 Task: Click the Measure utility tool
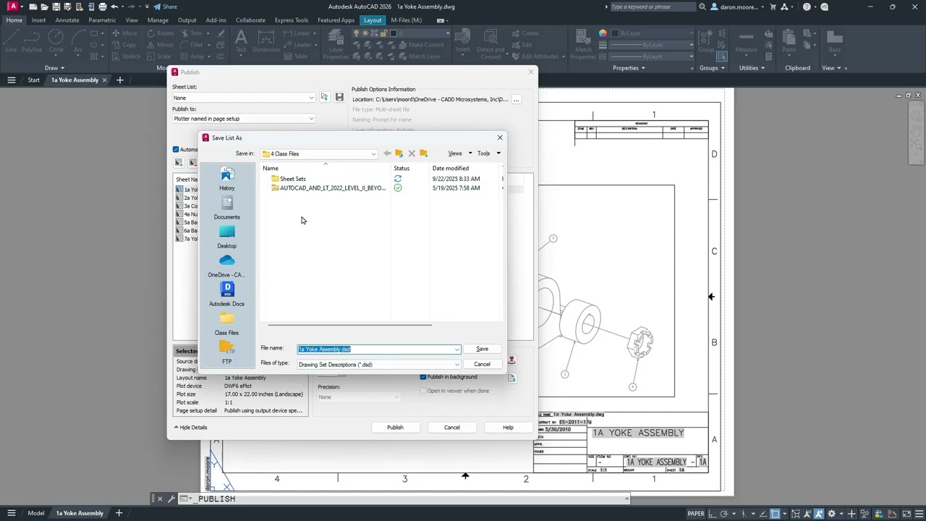coord(747,41)
